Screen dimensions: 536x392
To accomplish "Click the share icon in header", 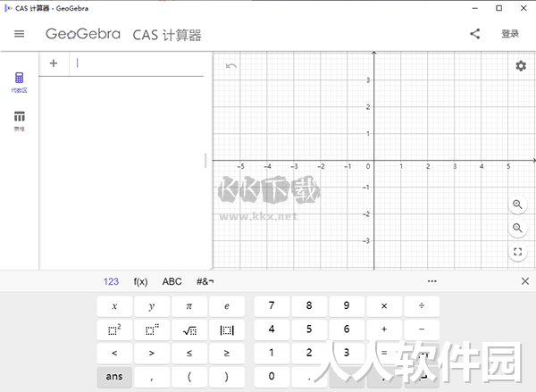I will click(x=475, y=34).
